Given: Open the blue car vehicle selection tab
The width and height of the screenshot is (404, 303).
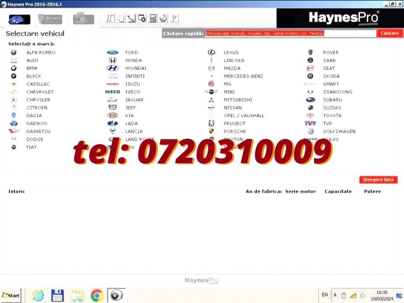Looking at the screenshot, I should pyautogui.click(x=19, y=19).
